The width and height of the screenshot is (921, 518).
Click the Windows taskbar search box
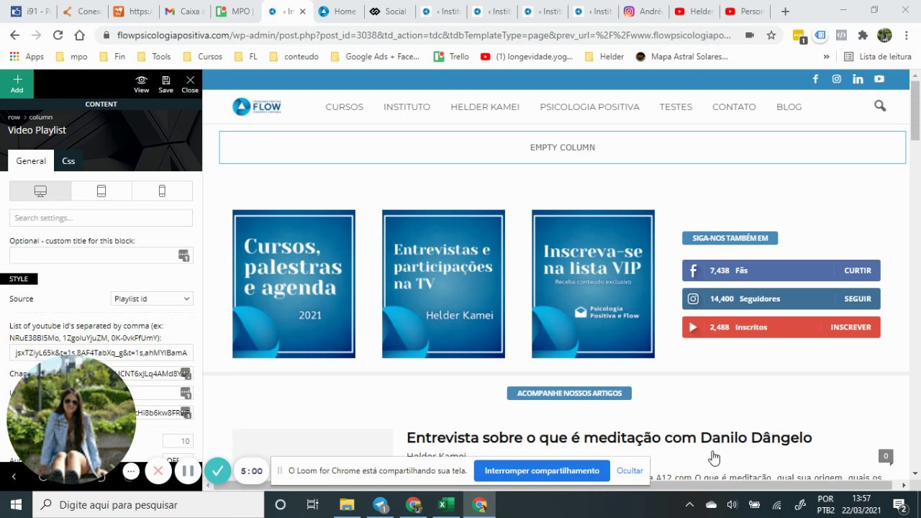(148, 504)
